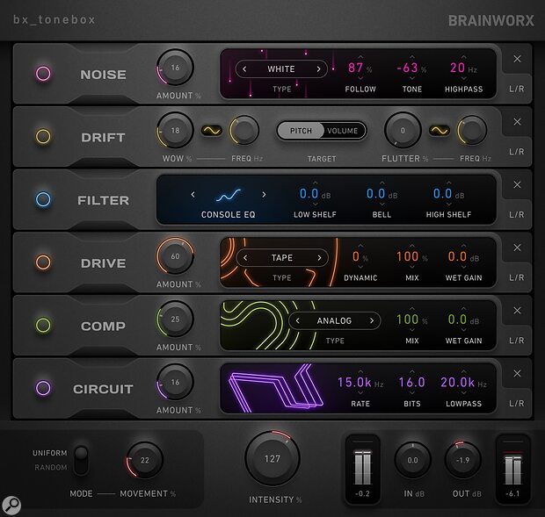This screenshot has height=517, width=545.
Task: Click the circuit BITS 16.0 value
Action: [412, 383]
